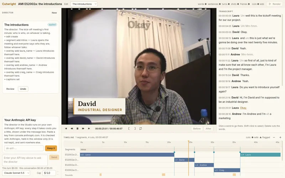Click the sentences status indicator
The image size is (285, 178).
(214, 4)
